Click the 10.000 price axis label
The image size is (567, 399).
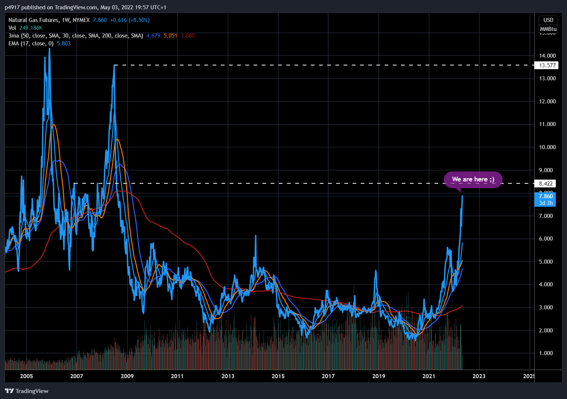(x=547, y=147)
